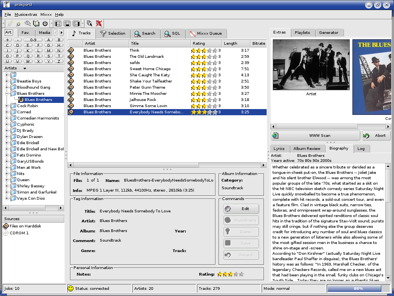Image resolution: width=394 pixels, height=296 pixels.
Task: Open the File menu
Action: (x=8, y=15)
